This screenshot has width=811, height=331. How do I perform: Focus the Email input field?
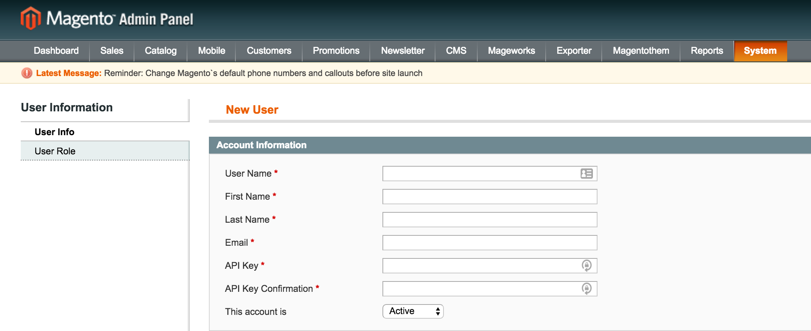pyautogui.click(x=490, y=243)
